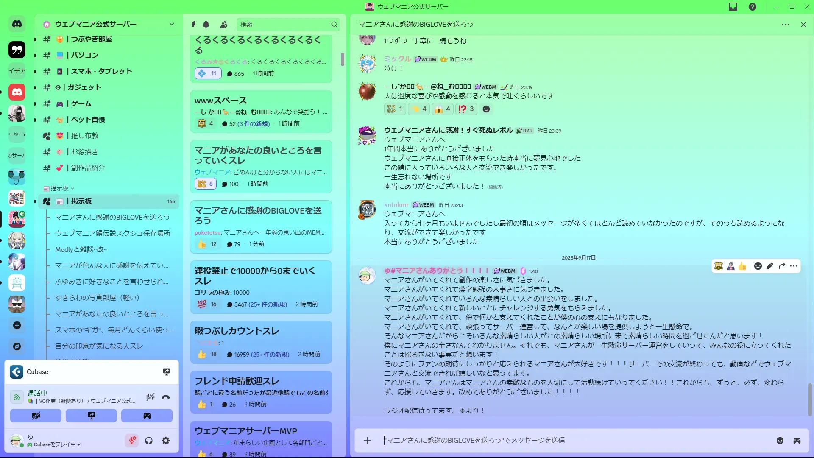Screen dimensions: 814x458
Task: Disconnect from voice call with hang-up icon
Action: [x=166, y=397]
